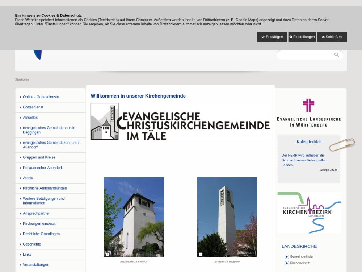Expand the Kirchliche Amtshandlungen menu item

[45, 188]
